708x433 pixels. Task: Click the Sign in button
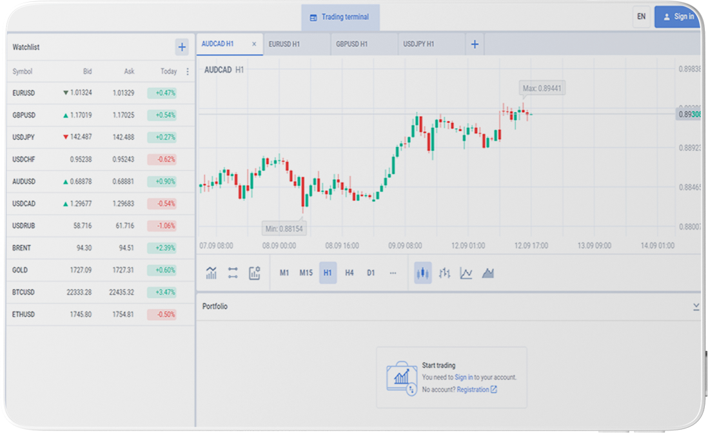pyautogui.click(x=678, y=17)
